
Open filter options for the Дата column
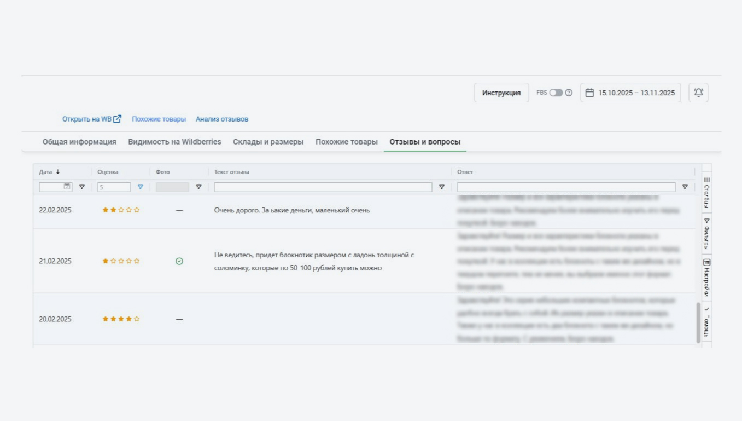pos(82,187)
